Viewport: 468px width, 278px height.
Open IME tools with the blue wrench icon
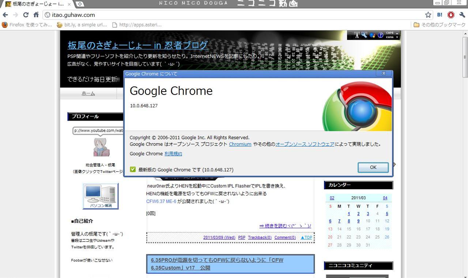pyautogui.click(x=365, y=35)
